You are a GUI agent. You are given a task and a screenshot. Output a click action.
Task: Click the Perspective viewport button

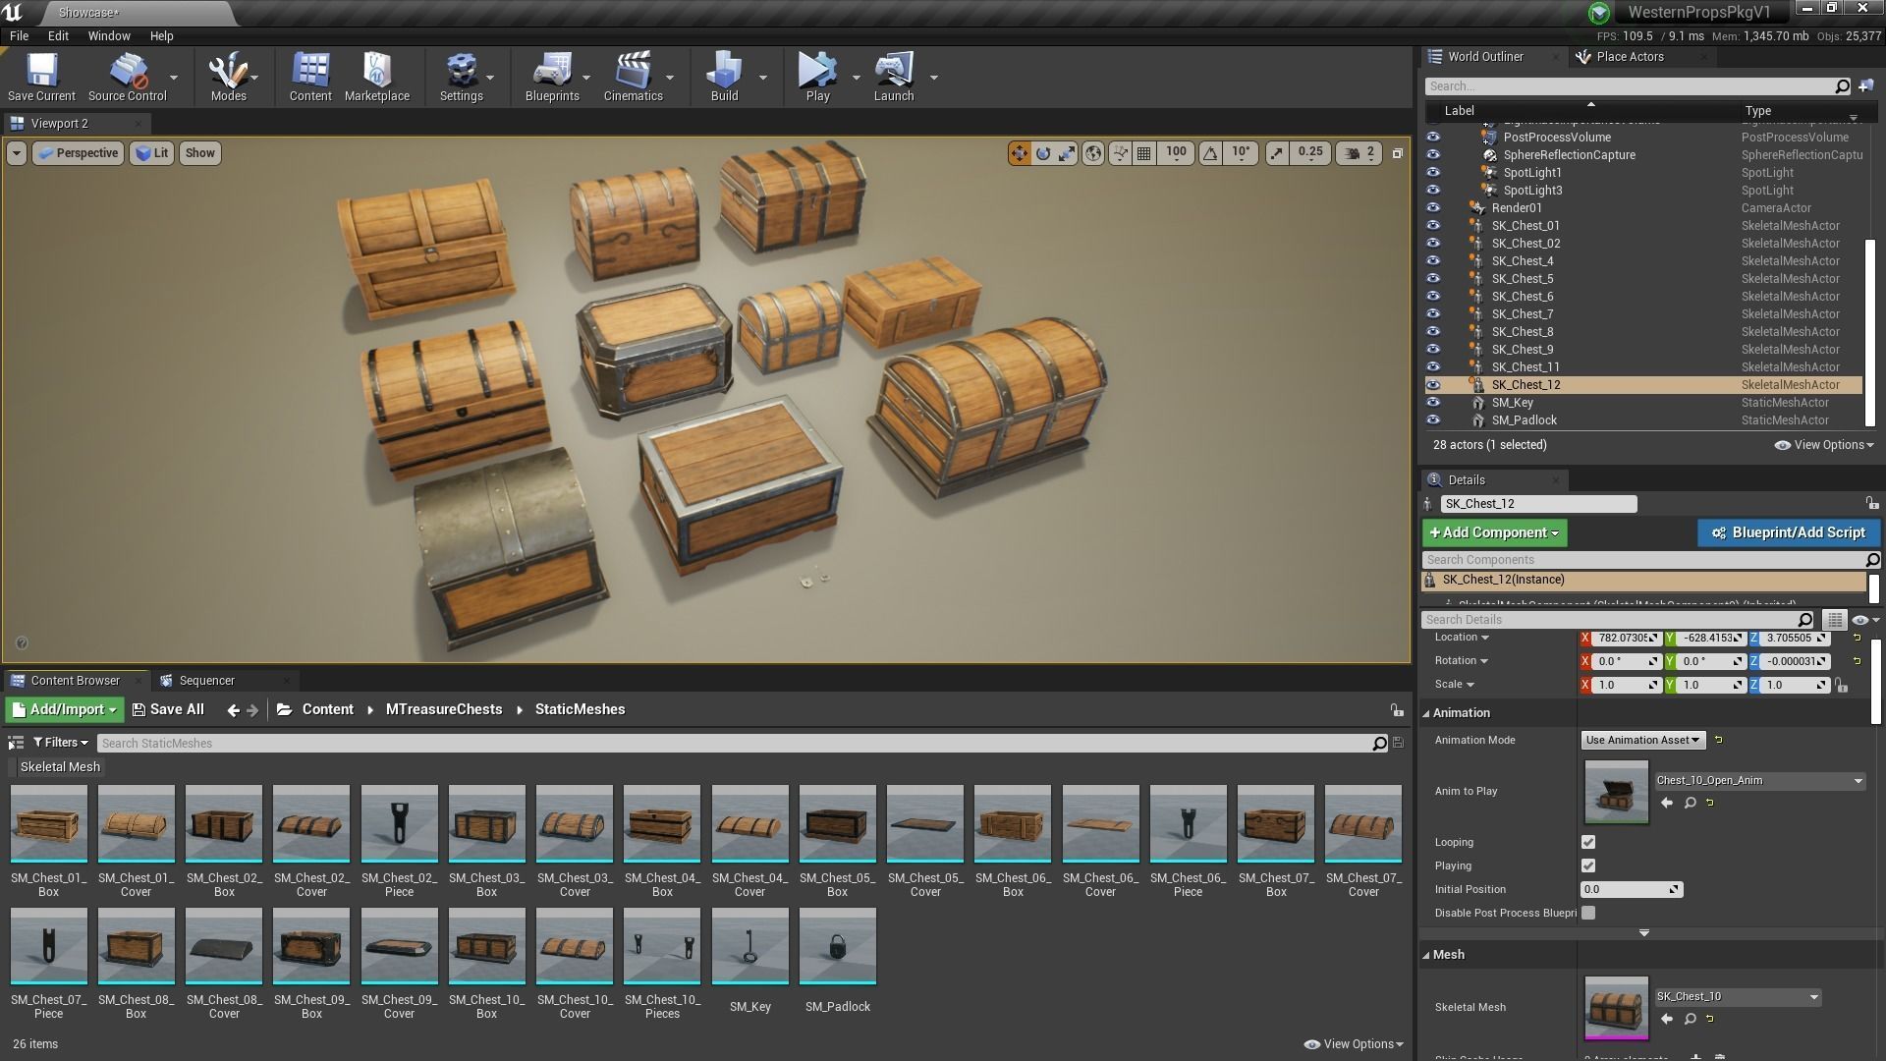(78, 153)
